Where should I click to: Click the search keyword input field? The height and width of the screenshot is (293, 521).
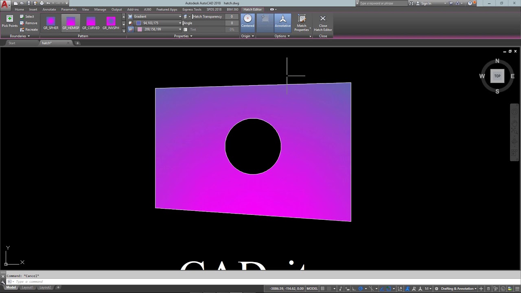pos(383,3)
